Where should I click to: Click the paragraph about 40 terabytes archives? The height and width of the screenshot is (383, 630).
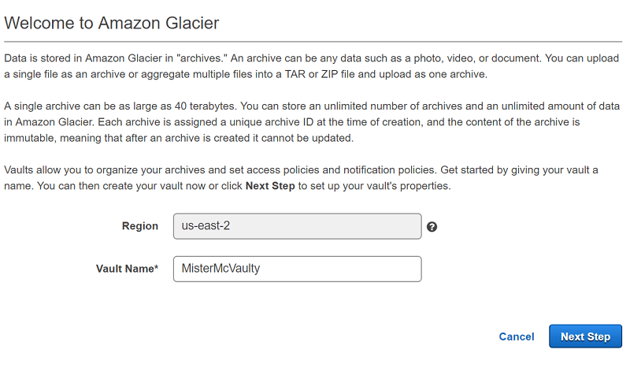point(311,122)
